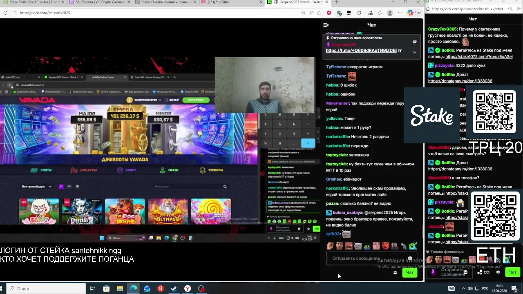Viewport: 523px width, 294px height.
Task: Insert the white cat emote in main chat
Action: pos(358,246)
